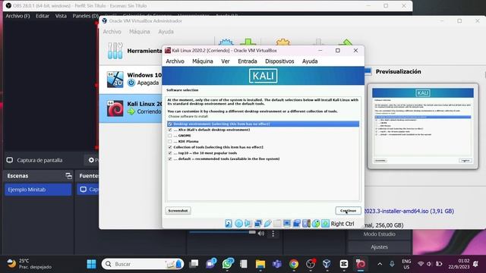Toggle default recommended tools checkbox
The height and width of the screenshot is (273, 486).
coord(170,158)
